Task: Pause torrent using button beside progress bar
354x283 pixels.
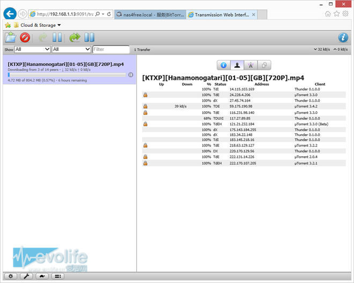Action: coord(130,75)
